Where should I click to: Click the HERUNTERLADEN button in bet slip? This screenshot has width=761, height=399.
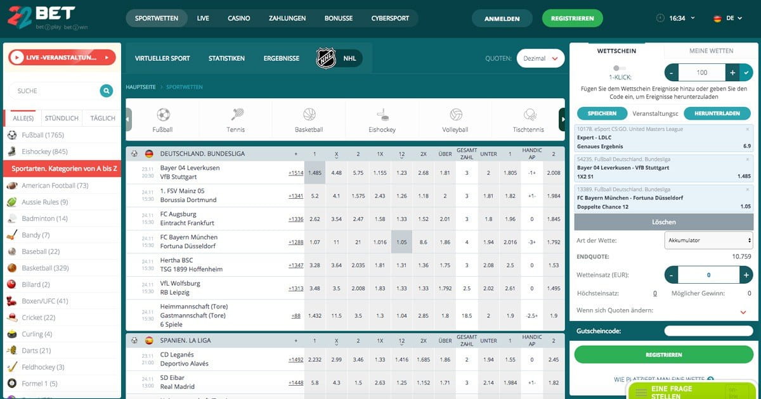pyautogui.click(x=717, y=113)
